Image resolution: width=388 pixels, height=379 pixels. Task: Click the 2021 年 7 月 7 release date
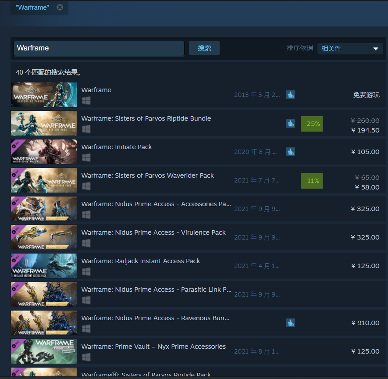coord(257,180)
